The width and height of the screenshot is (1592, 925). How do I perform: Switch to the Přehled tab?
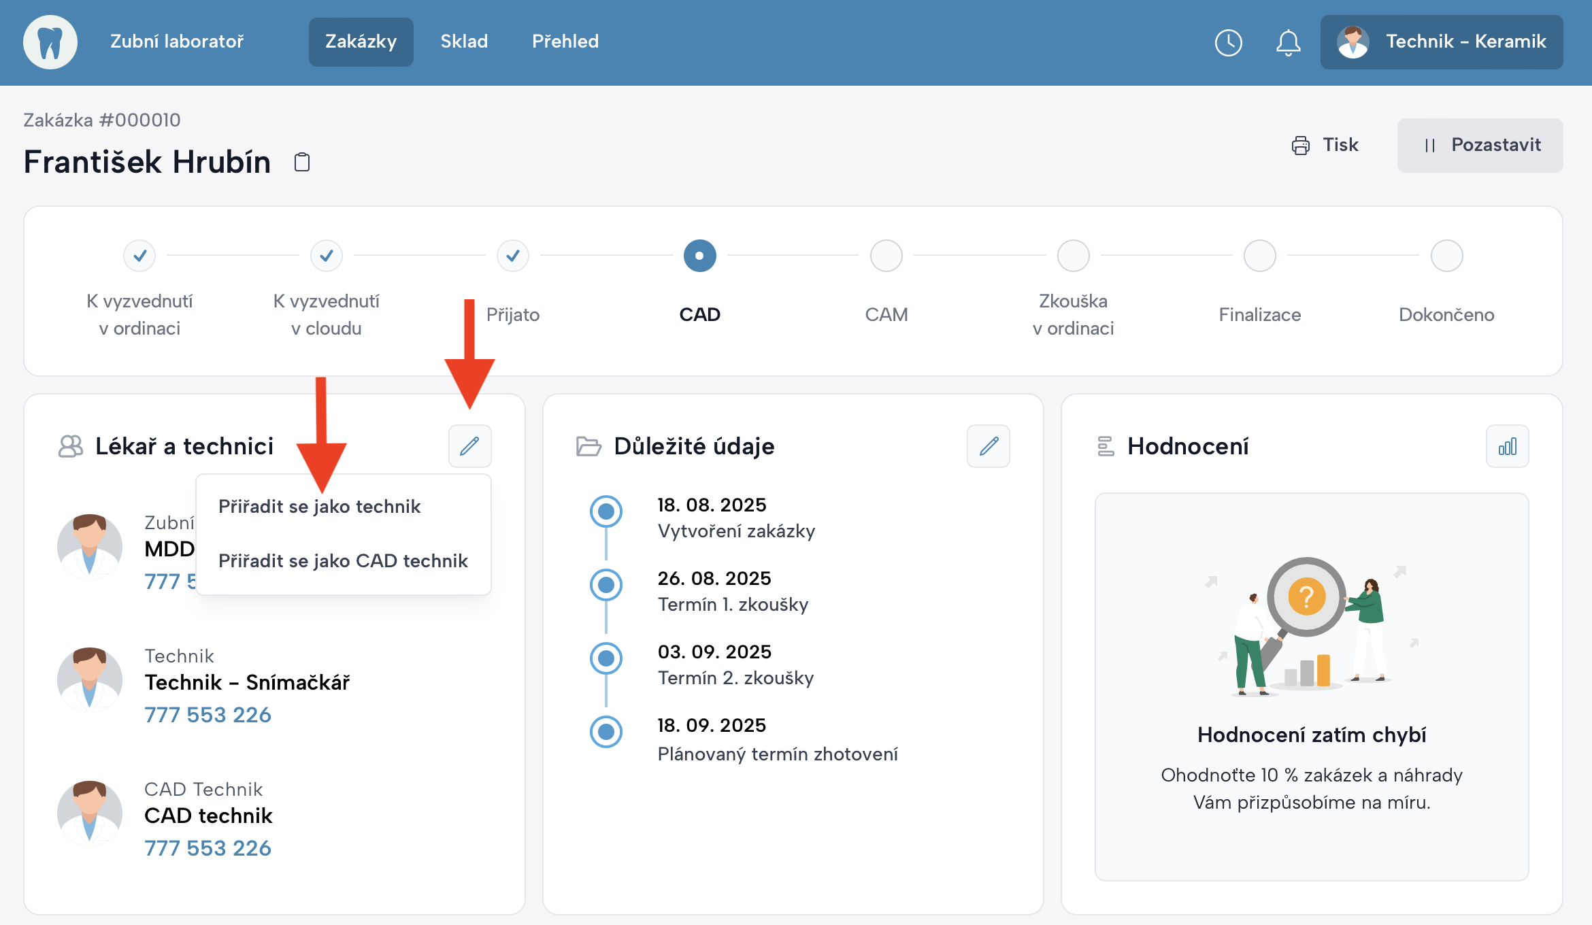point(565,41)
